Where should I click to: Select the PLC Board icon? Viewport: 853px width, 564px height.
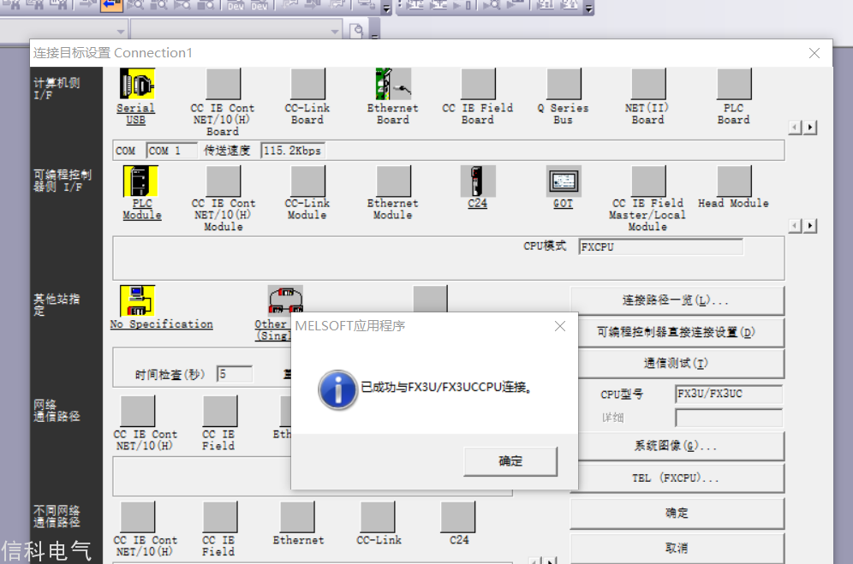click(x=734, y=84)
